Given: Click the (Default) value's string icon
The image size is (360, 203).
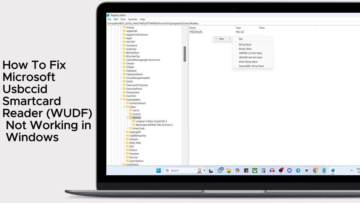Looking at the screenshot, I should coord(191,32).
